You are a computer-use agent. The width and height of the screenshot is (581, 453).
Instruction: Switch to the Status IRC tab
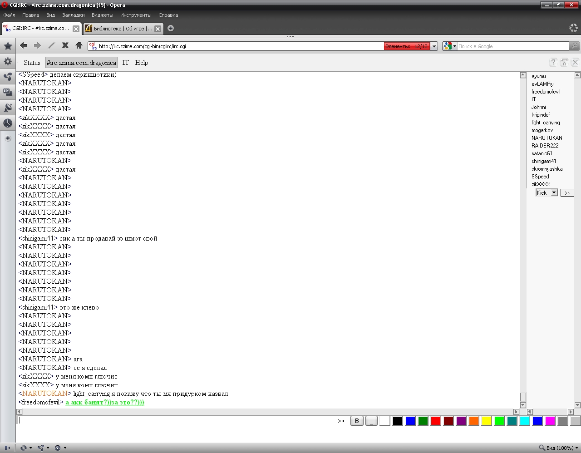(x=32, y=63)
